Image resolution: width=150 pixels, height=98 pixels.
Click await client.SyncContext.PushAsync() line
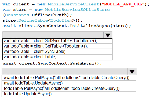click(52, 63)
